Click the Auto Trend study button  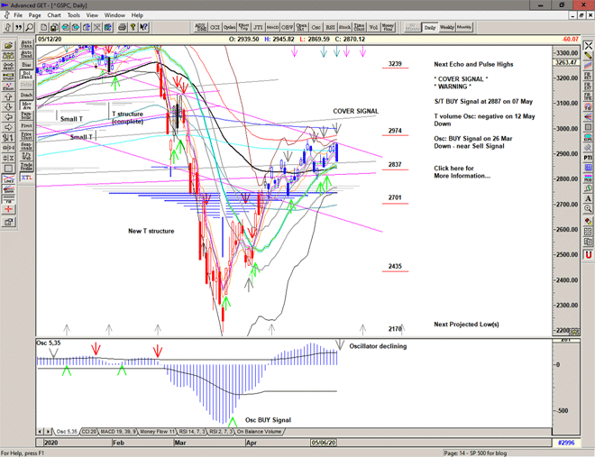26,54
